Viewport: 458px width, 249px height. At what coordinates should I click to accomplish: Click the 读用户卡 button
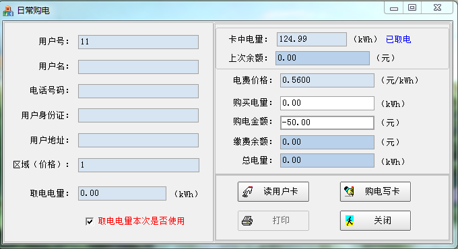[273, 192]
